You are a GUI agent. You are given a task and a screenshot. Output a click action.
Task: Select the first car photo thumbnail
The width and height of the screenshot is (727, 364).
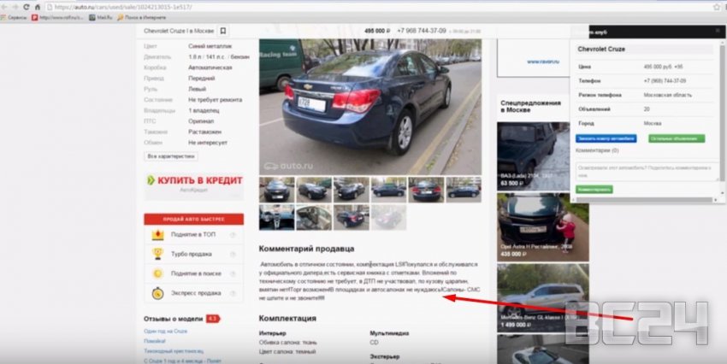[x=277, y=190]
